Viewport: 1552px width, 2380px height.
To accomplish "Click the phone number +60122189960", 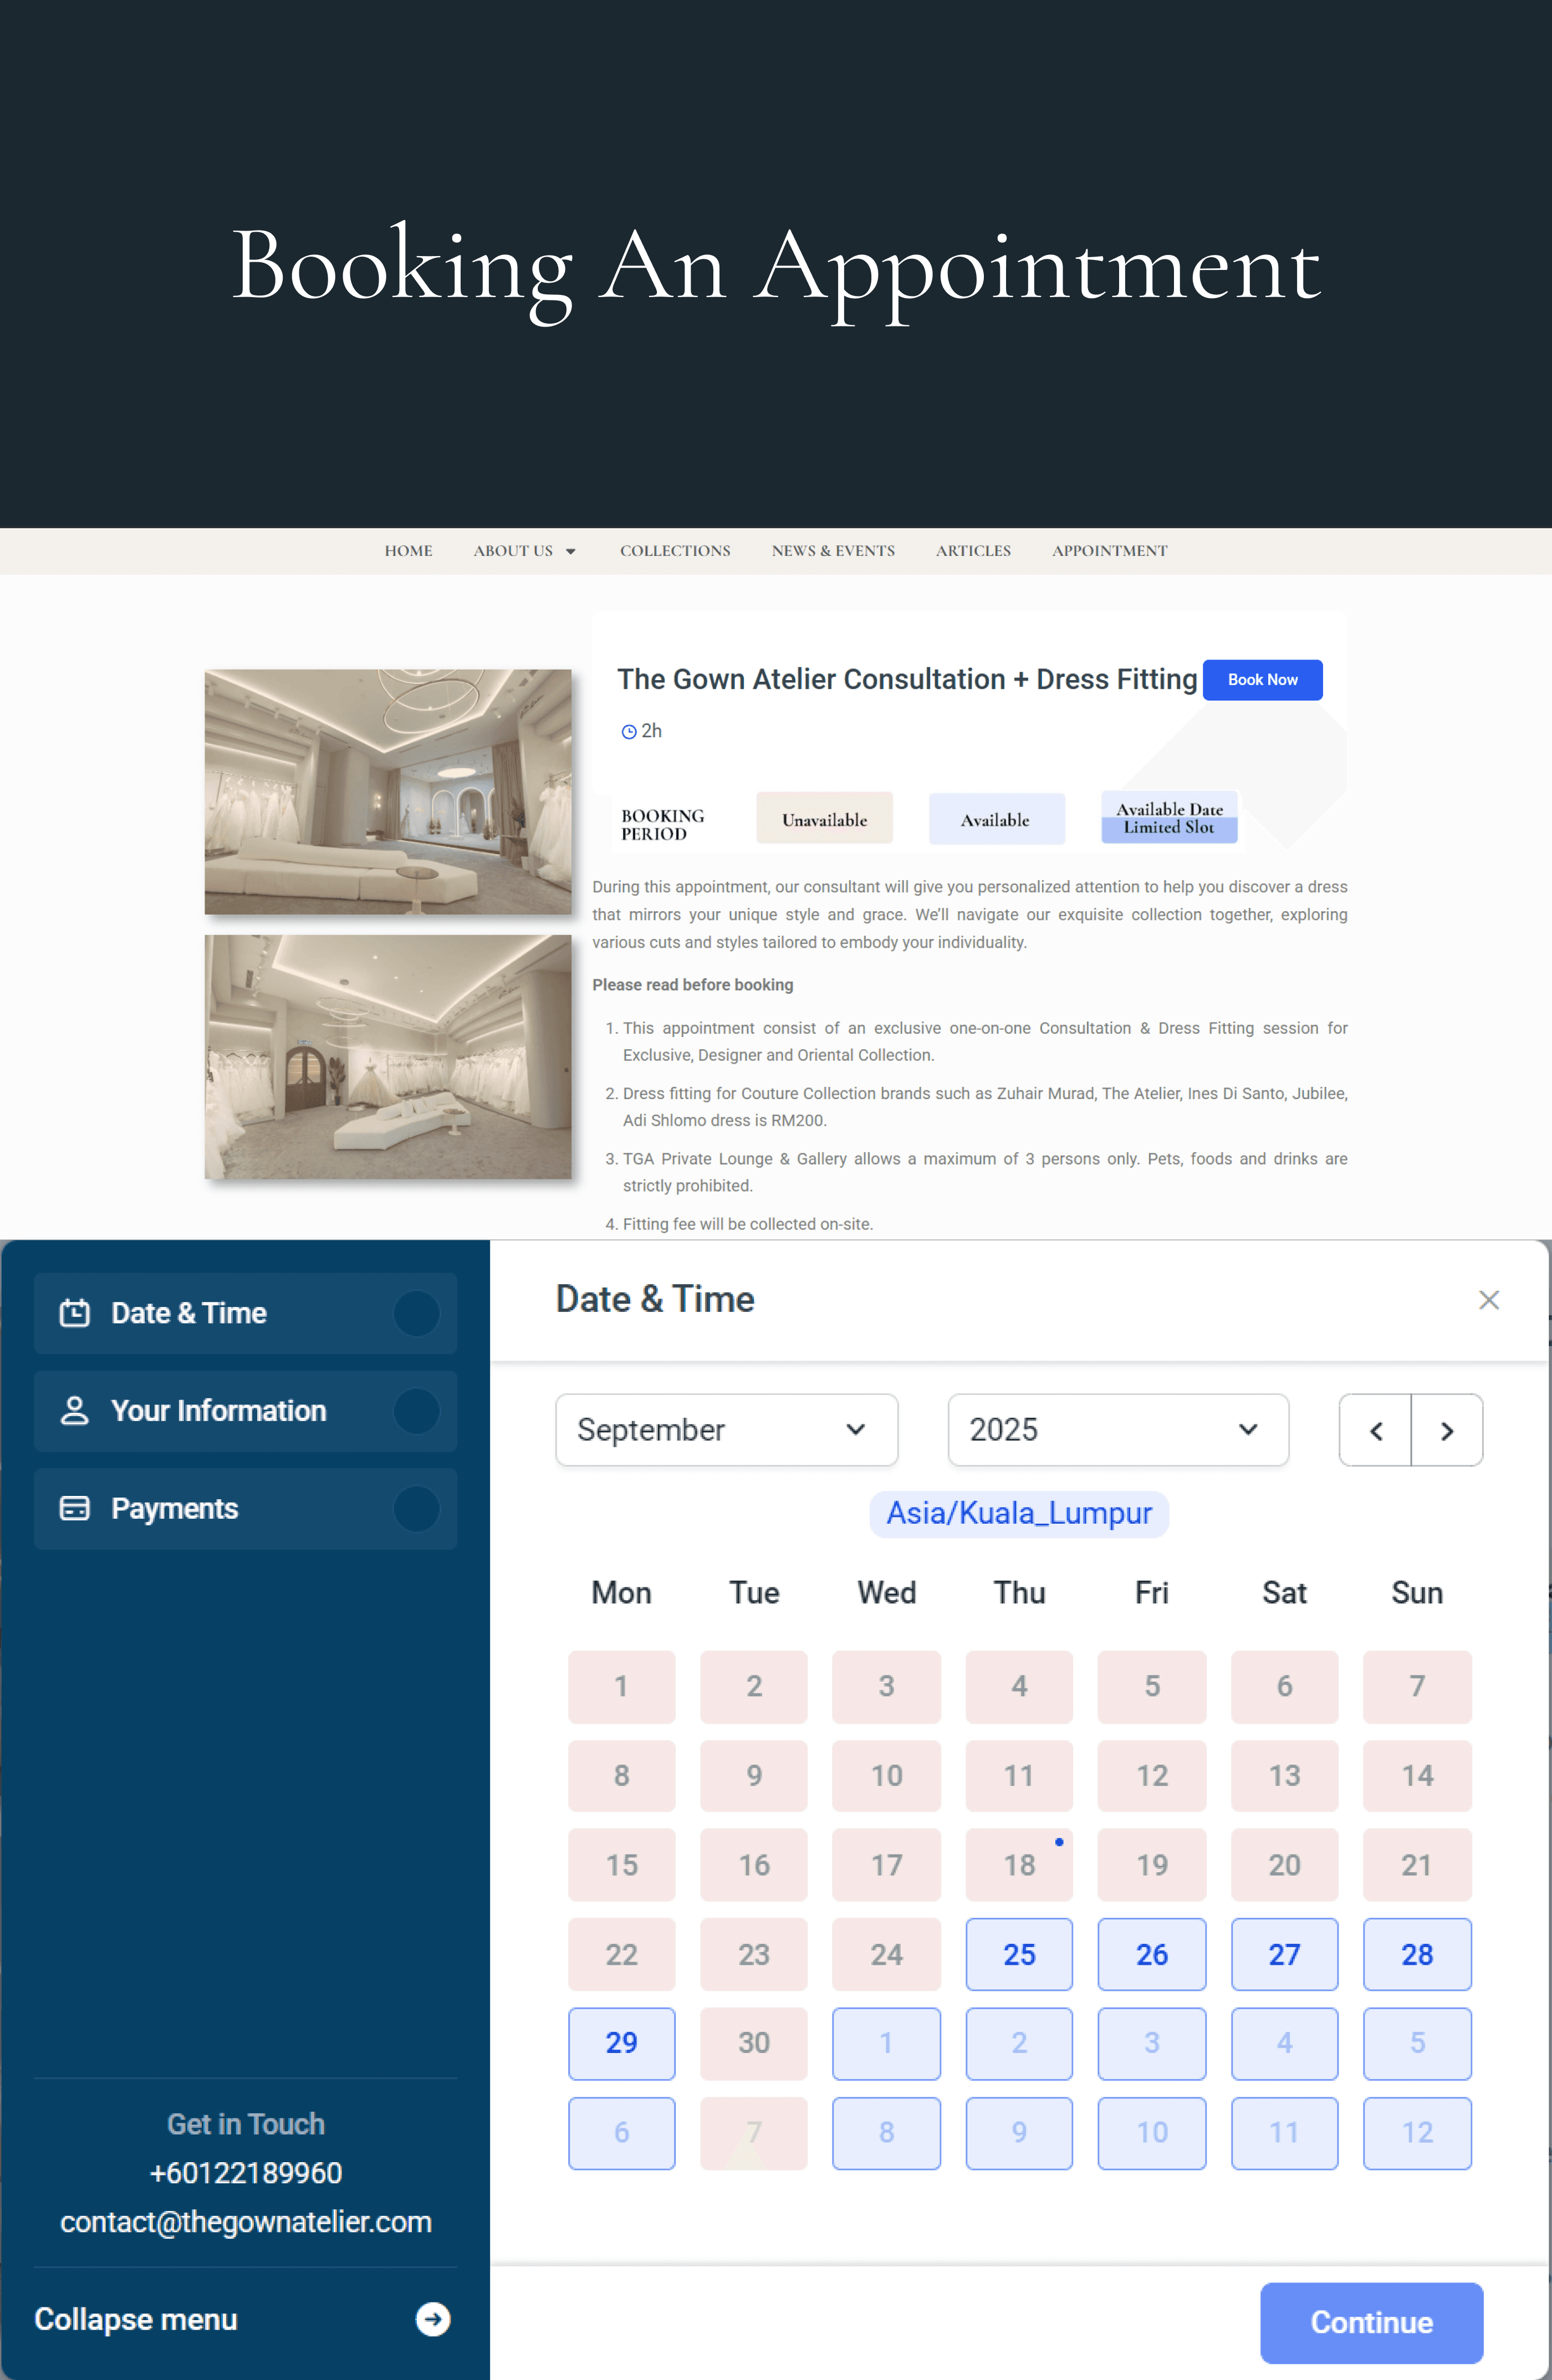I will coord(246,2173).
